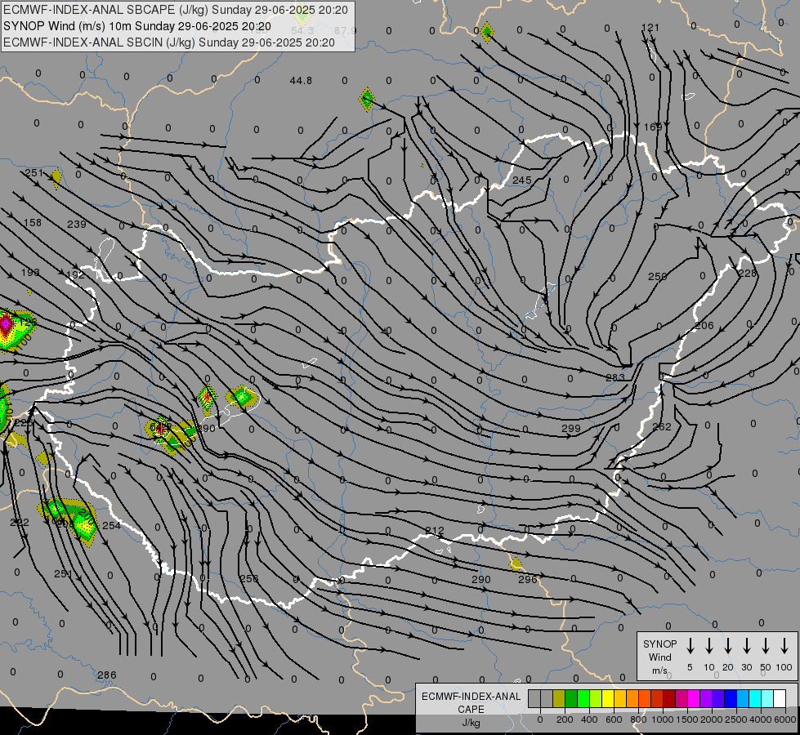Screen dimensions: 800x735
Task: Click the olive CAPE patch left of 296
Action: tap(516, 564)
